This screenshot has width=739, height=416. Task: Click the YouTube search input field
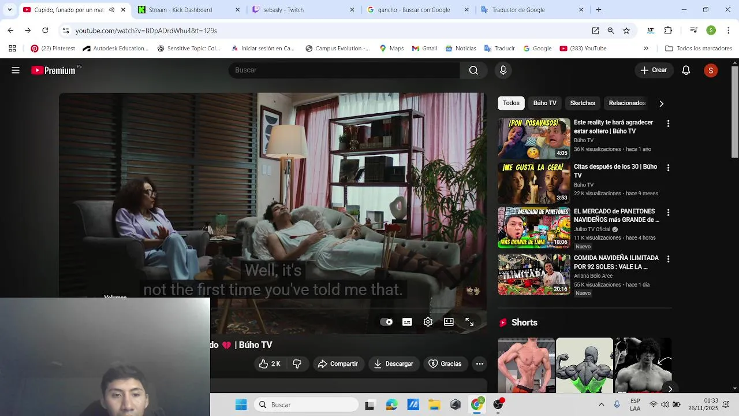pyautogui.click(x=344, y=70)
